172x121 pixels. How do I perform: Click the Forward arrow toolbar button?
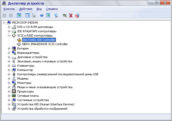click(x=11, y=16)
